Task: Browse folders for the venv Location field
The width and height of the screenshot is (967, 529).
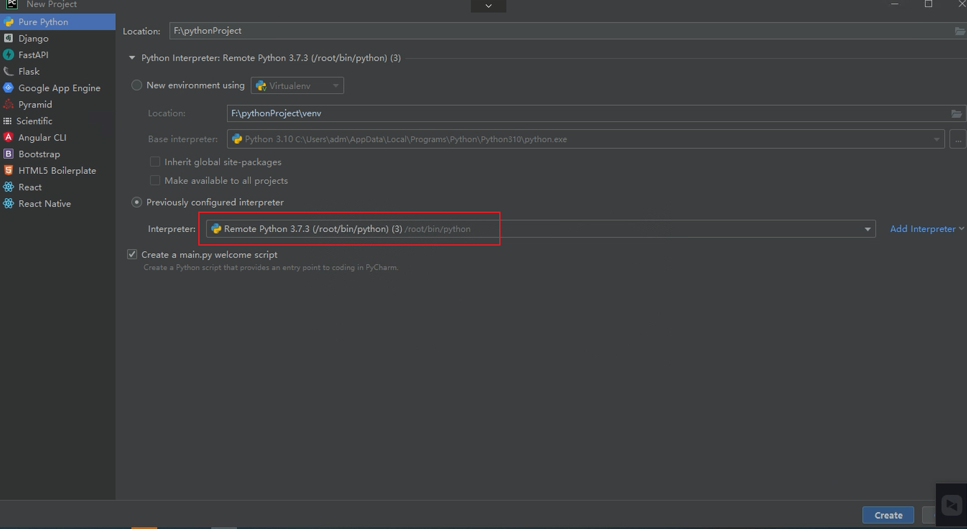Action: coord(956,113)
